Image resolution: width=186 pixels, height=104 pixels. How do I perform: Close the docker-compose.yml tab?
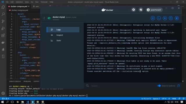pyautogui.click(x=29, y=6)
